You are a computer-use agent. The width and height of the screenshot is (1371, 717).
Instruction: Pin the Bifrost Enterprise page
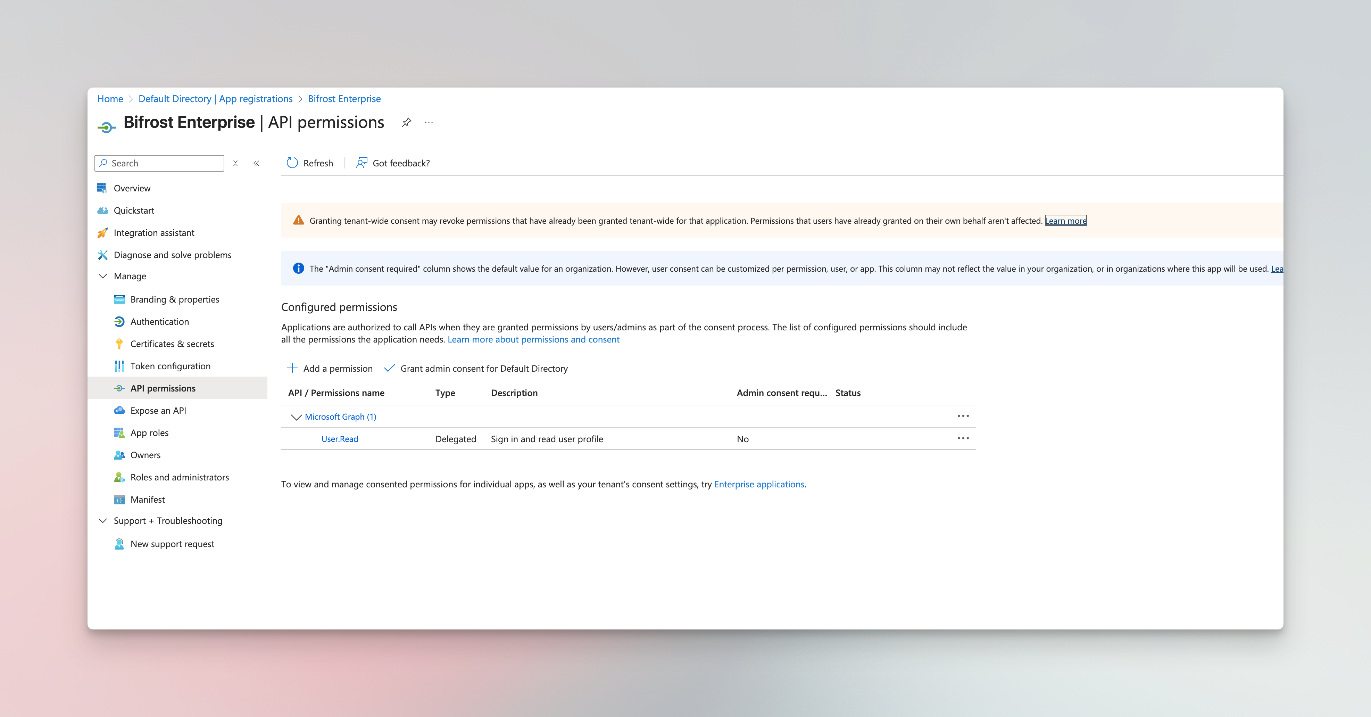tap(407, 122)
